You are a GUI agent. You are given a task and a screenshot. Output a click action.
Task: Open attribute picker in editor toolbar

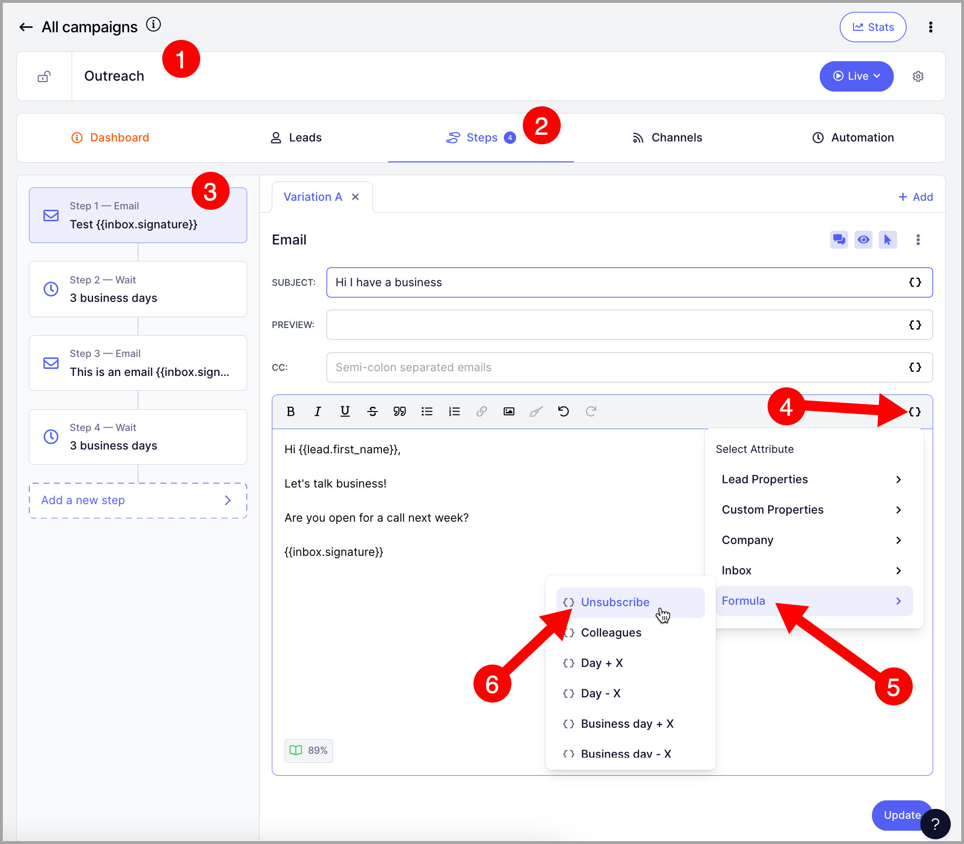pos(915,412)
